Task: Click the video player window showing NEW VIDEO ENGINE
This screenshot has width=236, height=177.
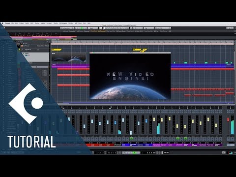Action: coord(130,76)
